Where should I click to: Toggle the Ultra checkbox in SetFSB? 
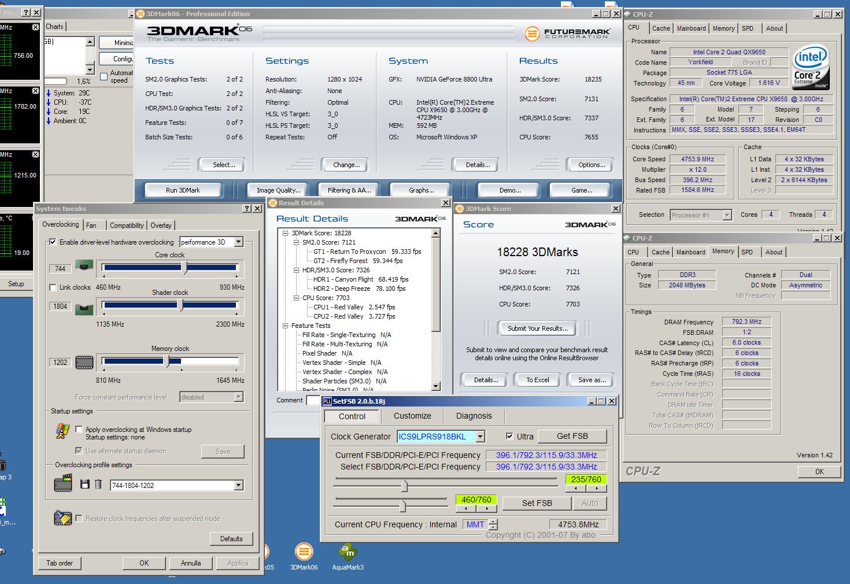(x=509, y=437)
